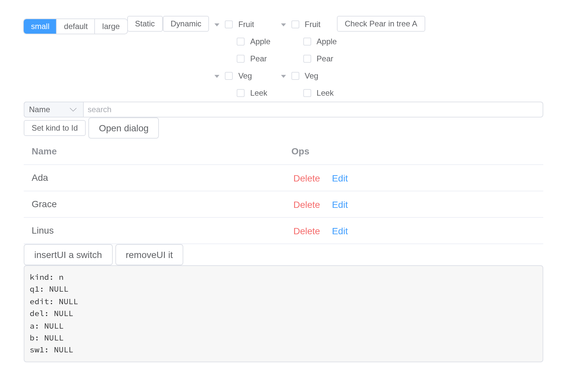Check the Fruit checkbox in second tree
Screen dimensions: 567x388
(295, 24)
